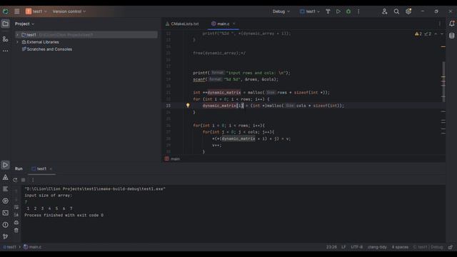Open the test1 run configuration dropdown
Image resolution: width=457 pixels, height=257 pixels.
(x=309, y=11)
